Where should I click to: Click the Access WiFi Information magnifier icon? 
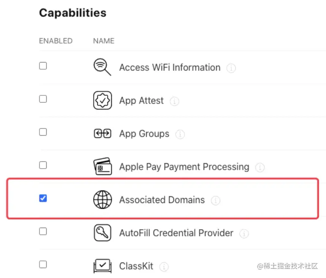tap(102, 67)
